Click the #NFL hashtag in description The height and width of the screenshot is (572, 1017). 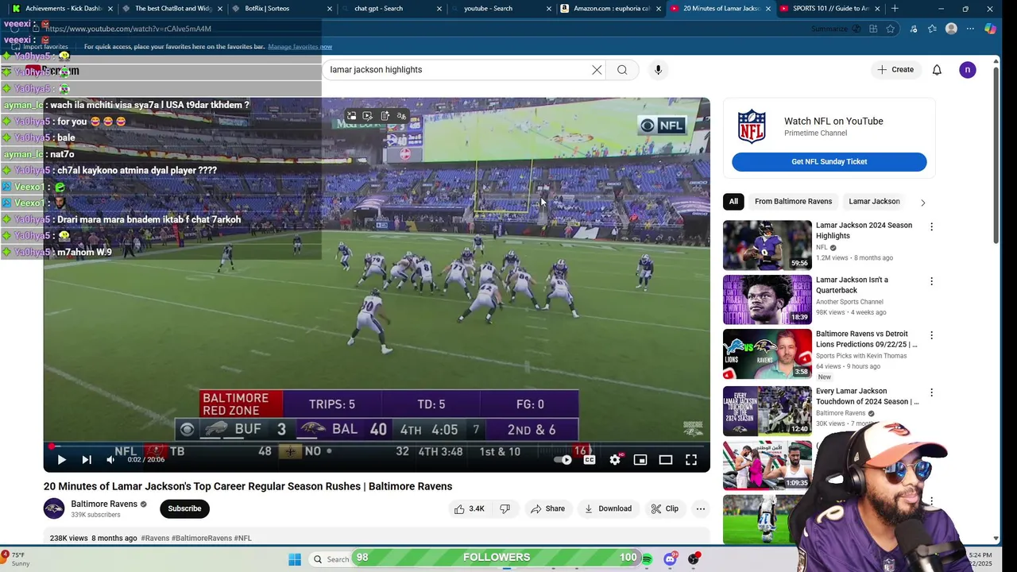(242, 538)
